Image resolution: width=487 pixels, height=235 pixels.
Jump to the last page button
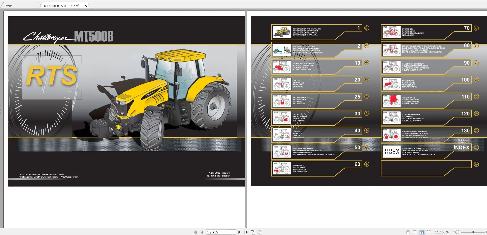pos(246,232)
